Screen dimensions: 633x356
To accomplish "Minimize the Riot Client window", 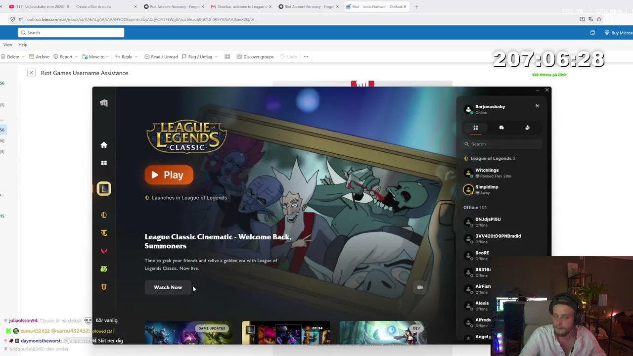I will (537, 90).
